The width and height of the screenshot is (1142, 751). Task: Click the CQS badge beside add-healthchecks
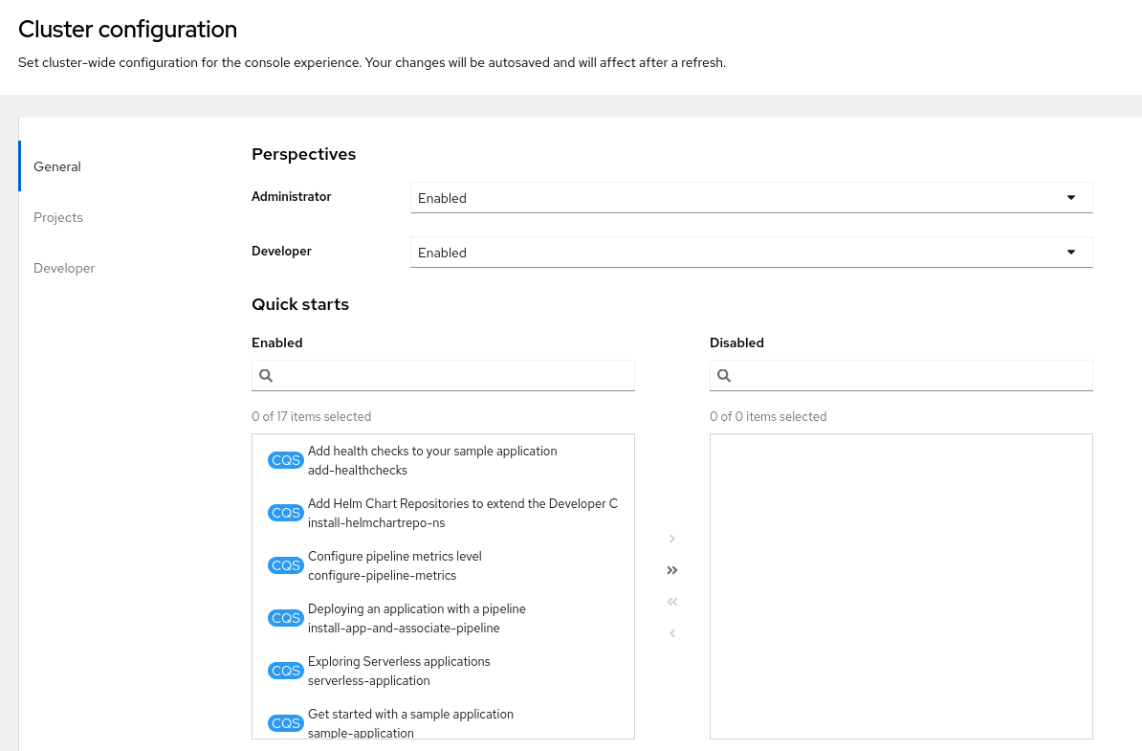(286, 460)
